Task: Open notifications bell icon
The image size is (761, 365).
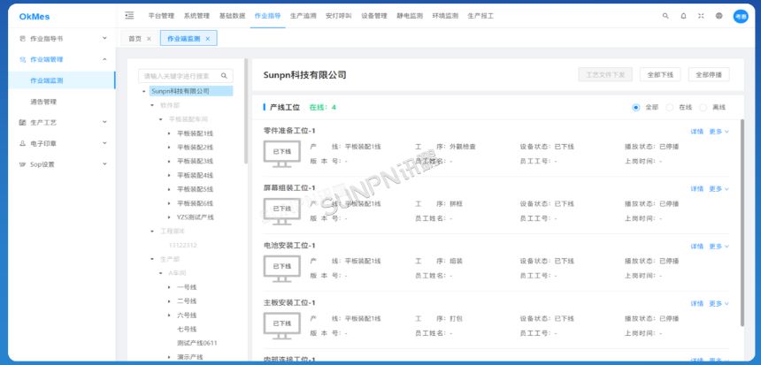Action: (683, 16)
